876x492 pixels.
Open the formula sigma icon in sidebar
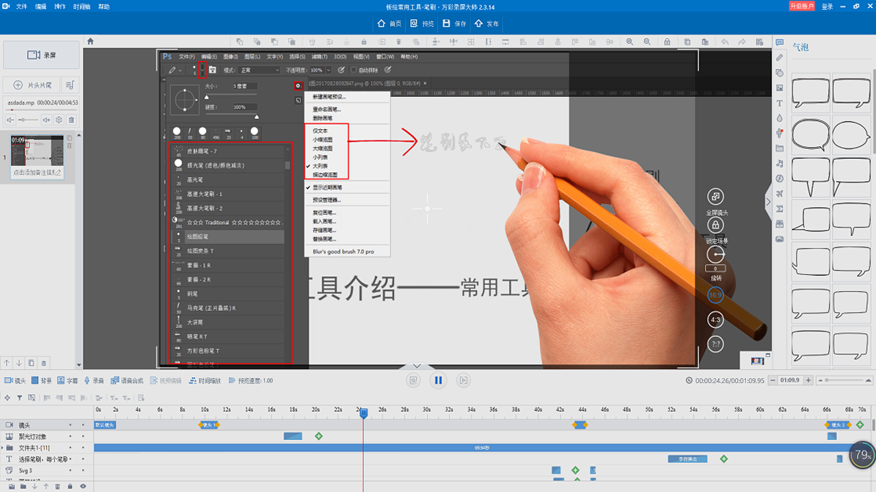tap(780, 208)
